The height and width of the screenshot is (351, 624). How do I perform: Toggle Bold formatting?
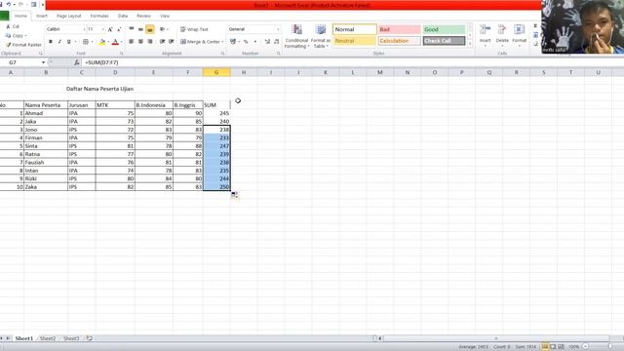[x=51, y=42]
